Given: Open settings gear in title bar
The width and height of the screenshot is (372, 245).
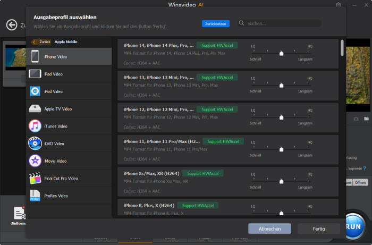Looking at the screenshot, I should click(339, 5).
